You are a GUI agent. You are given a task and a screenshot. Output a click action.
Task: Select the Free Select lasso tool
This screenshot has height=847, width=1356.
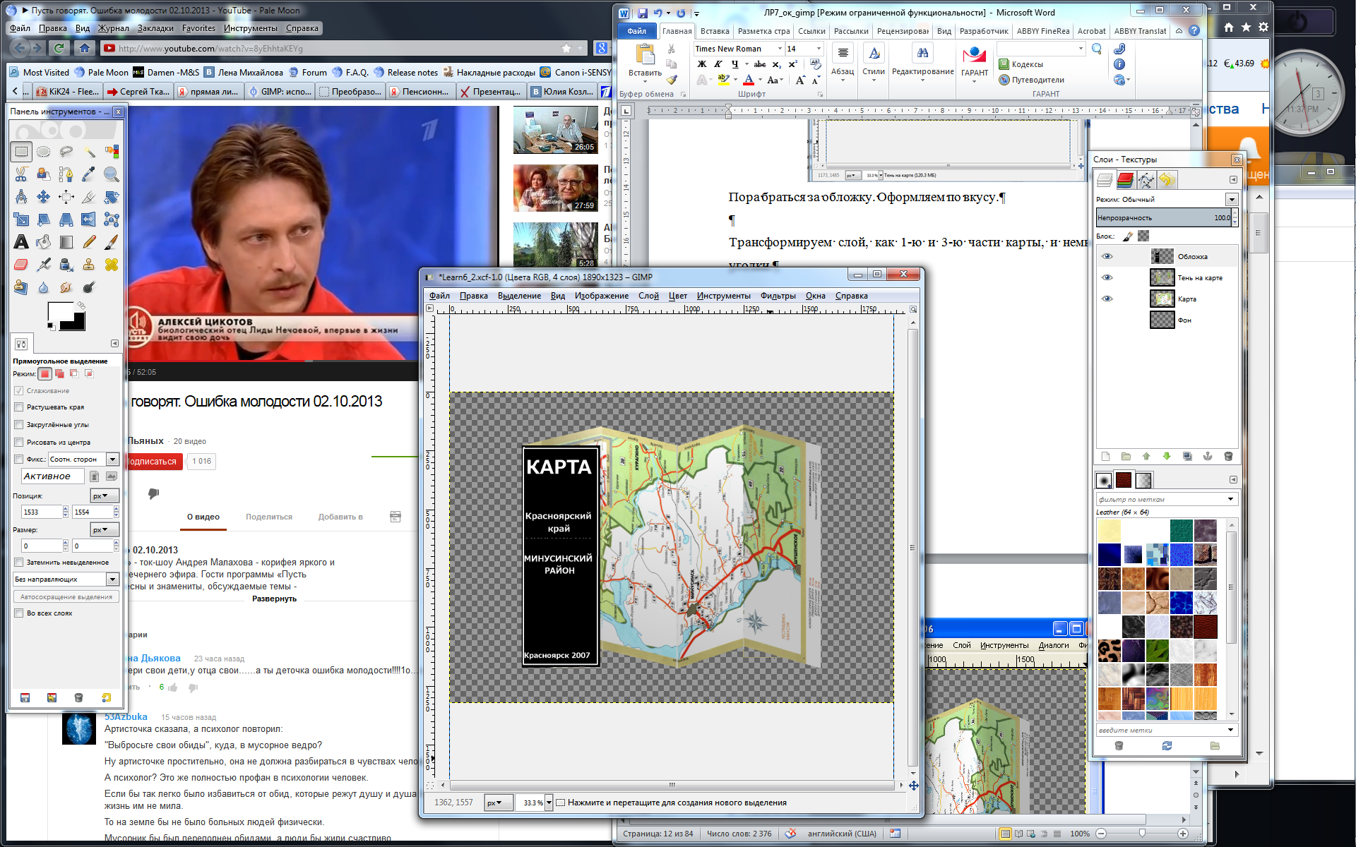pyautogui.click(x=66, y=152)
